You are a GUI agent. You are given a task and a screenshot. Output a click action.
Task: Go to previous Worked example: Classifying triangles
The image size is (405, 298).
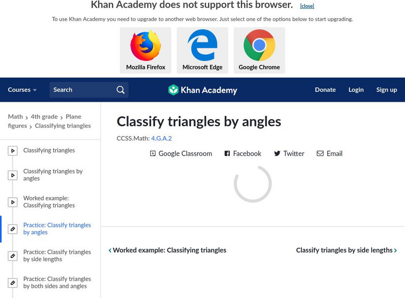168,250
